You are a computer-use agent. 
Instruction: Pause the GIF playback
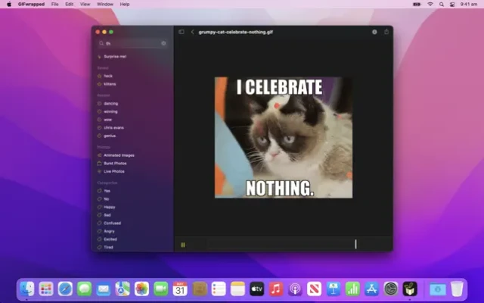[183, 245]
